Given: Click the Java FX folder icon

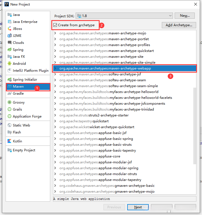Looking at the screenshot, I should pos(9,56).
